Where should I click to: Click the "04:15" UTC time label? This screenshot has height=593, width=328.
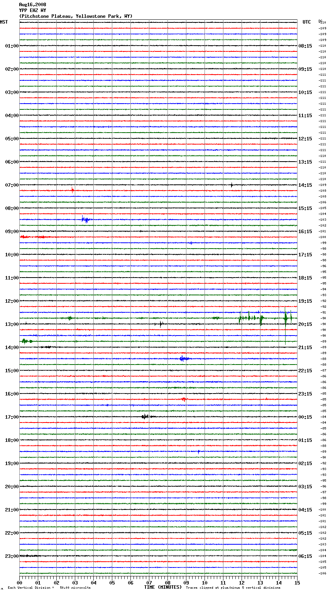(x=305, y=510)
